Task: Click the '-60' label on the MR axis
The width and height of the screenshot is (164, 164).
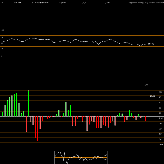Action: point(160,134)
